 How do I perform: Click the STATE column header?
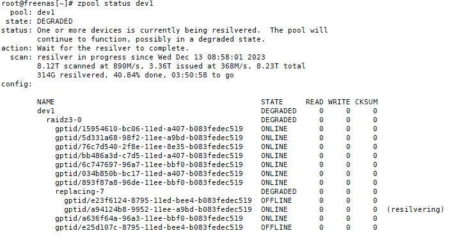272,102
